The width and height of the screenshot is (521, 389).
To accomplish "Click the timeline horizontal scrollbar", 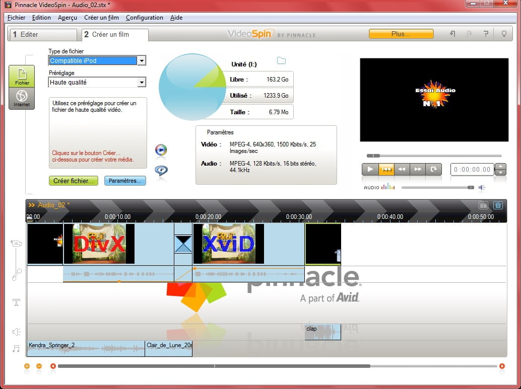I will point(214,366).
